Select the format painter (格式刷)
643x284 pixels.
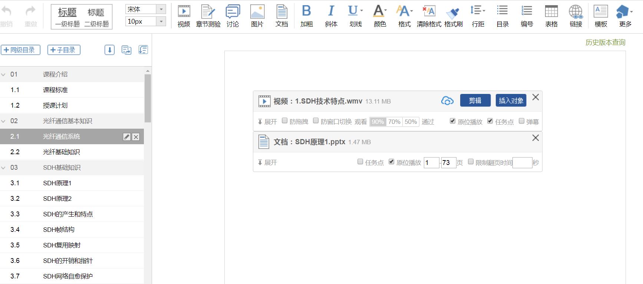coord(454,16)
